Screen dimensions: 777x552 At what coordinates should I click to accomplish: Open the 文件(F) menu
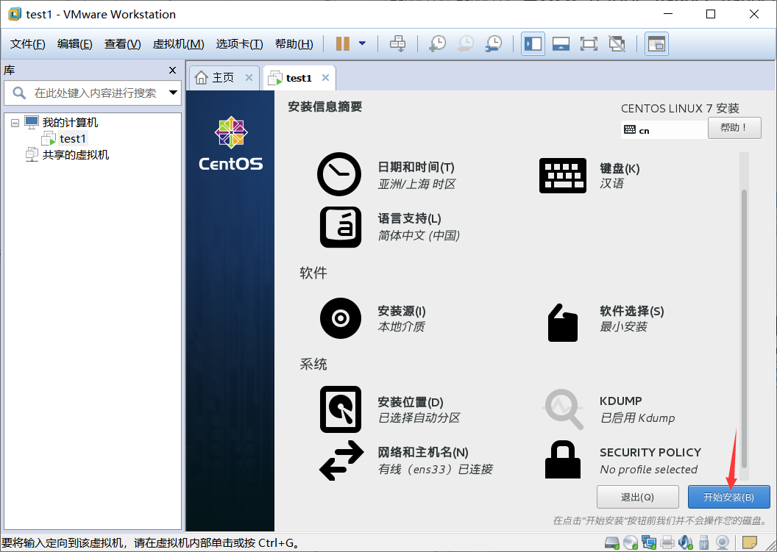pos(28,44)
